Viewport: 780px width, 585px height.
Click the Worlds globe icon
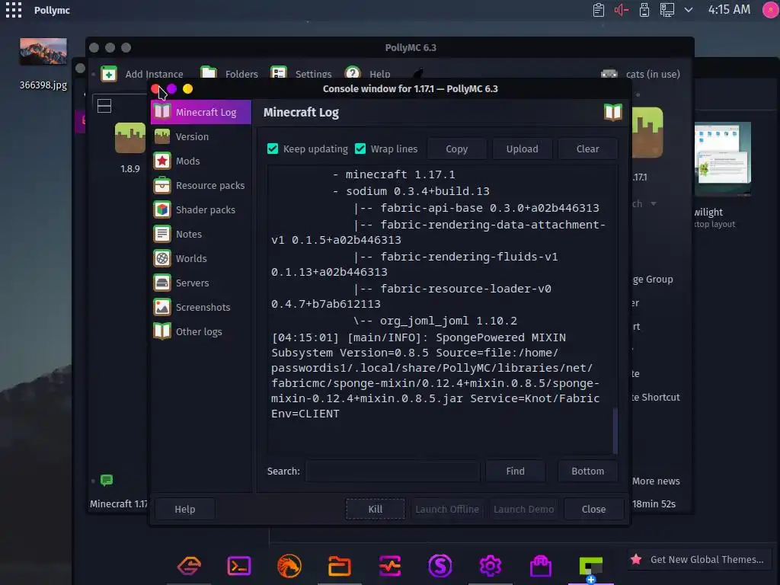(x=162, y=259)
